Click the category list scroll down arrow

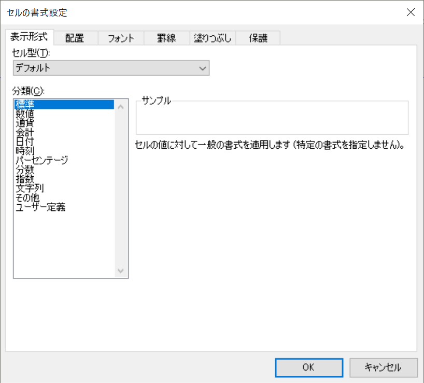[x=121, y=271]
